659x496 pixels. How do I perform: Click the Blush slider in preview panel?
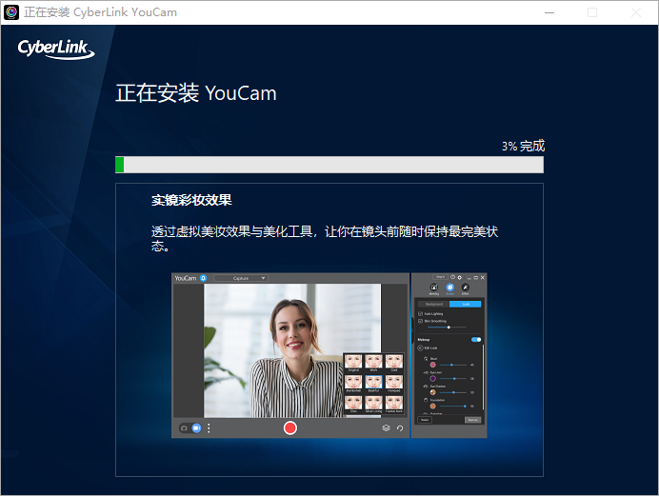[453, 365]
